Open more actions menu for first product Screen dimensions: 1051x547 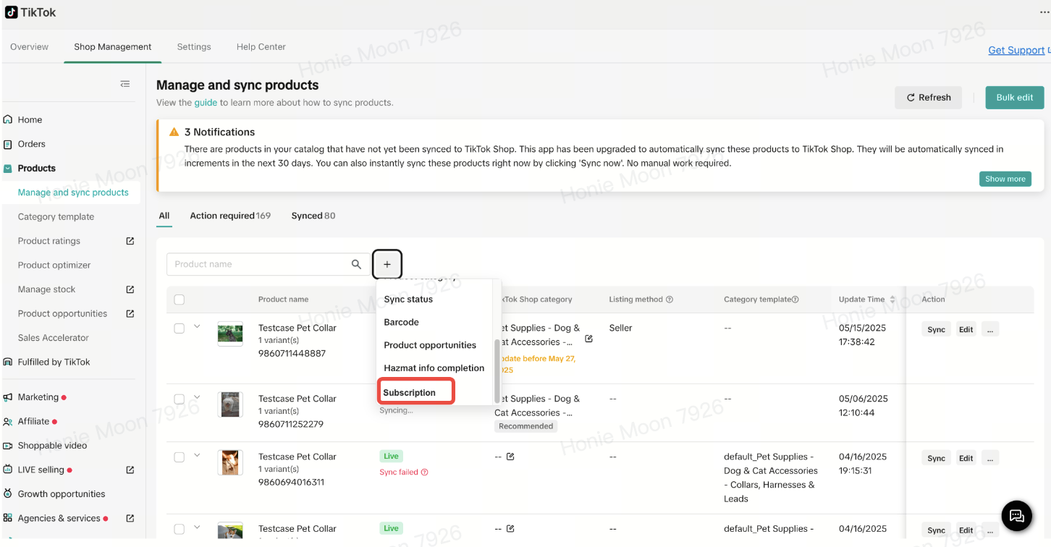tap(989, 329)
